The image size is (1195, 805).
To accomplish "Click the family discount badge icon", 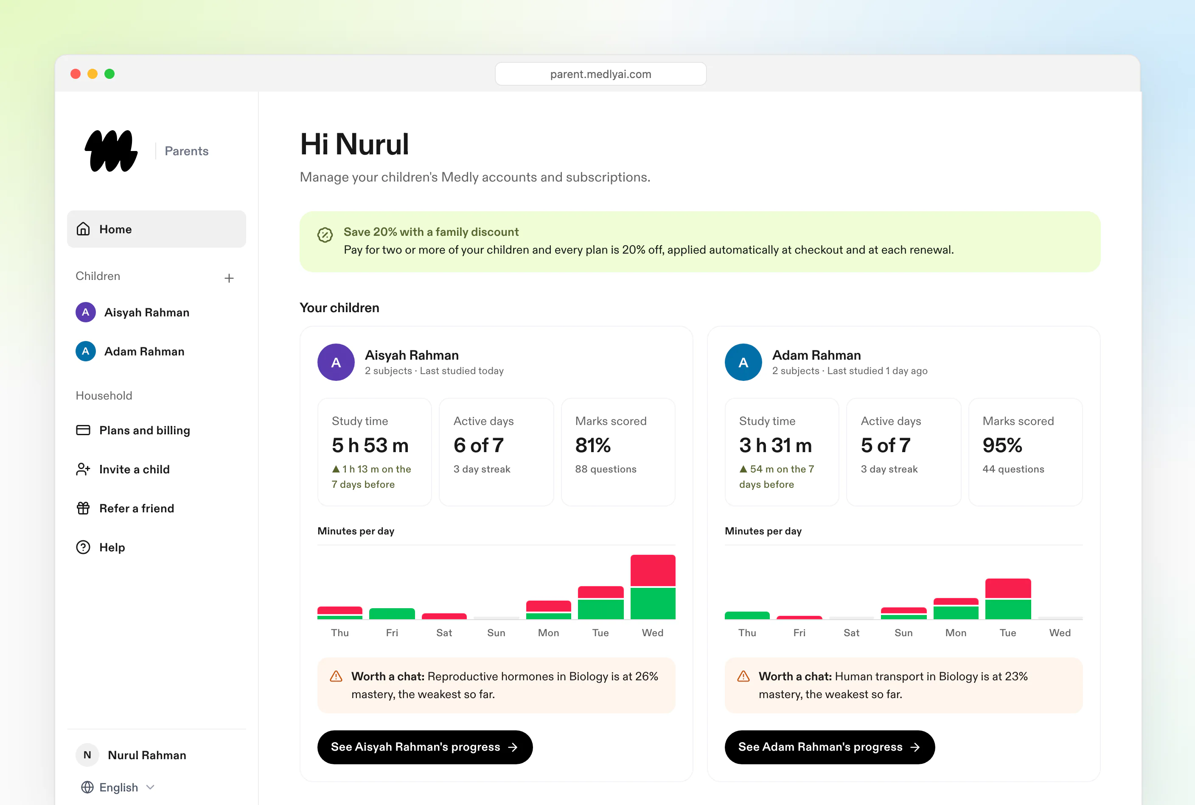I will pos(325,235).
